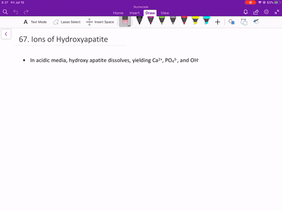Tap the clock in status bar

[x=5, y=2]
